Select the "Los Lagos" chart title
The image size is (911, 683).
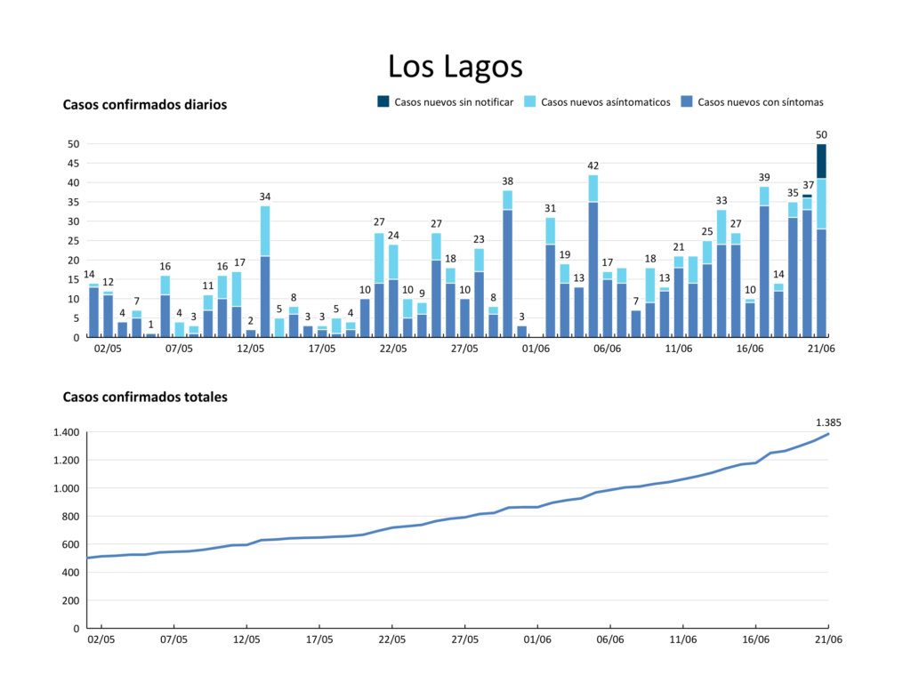[x=455, y=67]
